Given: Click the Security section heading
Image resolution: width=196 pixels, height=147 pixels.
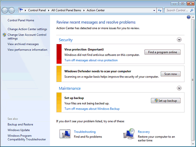Looking at the screenshot, I should pos(66,40).
